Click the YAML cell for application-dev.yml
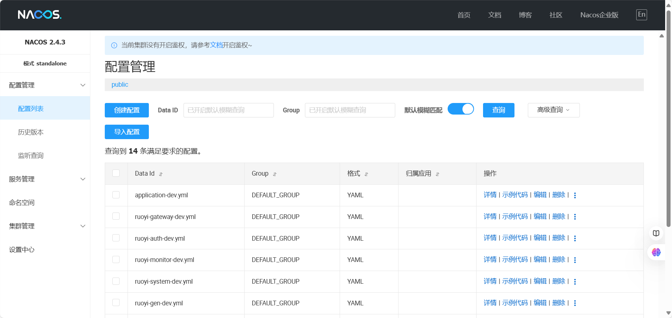 (x=369, y=195)
